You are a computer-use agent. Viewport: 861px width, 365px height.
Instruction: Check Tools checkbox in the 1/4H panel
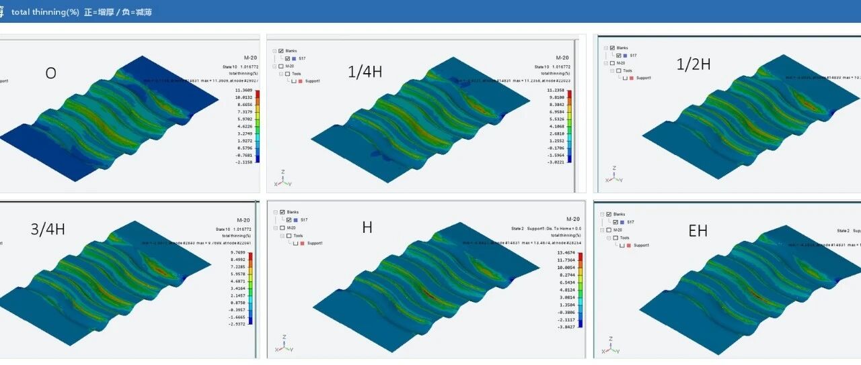coord(287,74)
